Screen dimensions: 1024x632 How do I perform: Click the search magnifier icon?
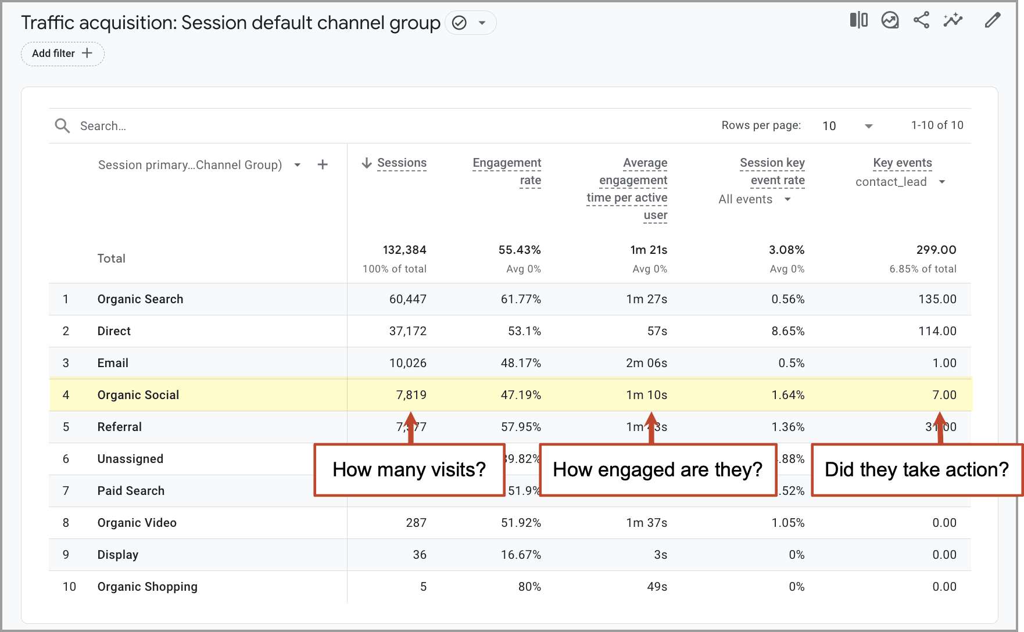62,125
